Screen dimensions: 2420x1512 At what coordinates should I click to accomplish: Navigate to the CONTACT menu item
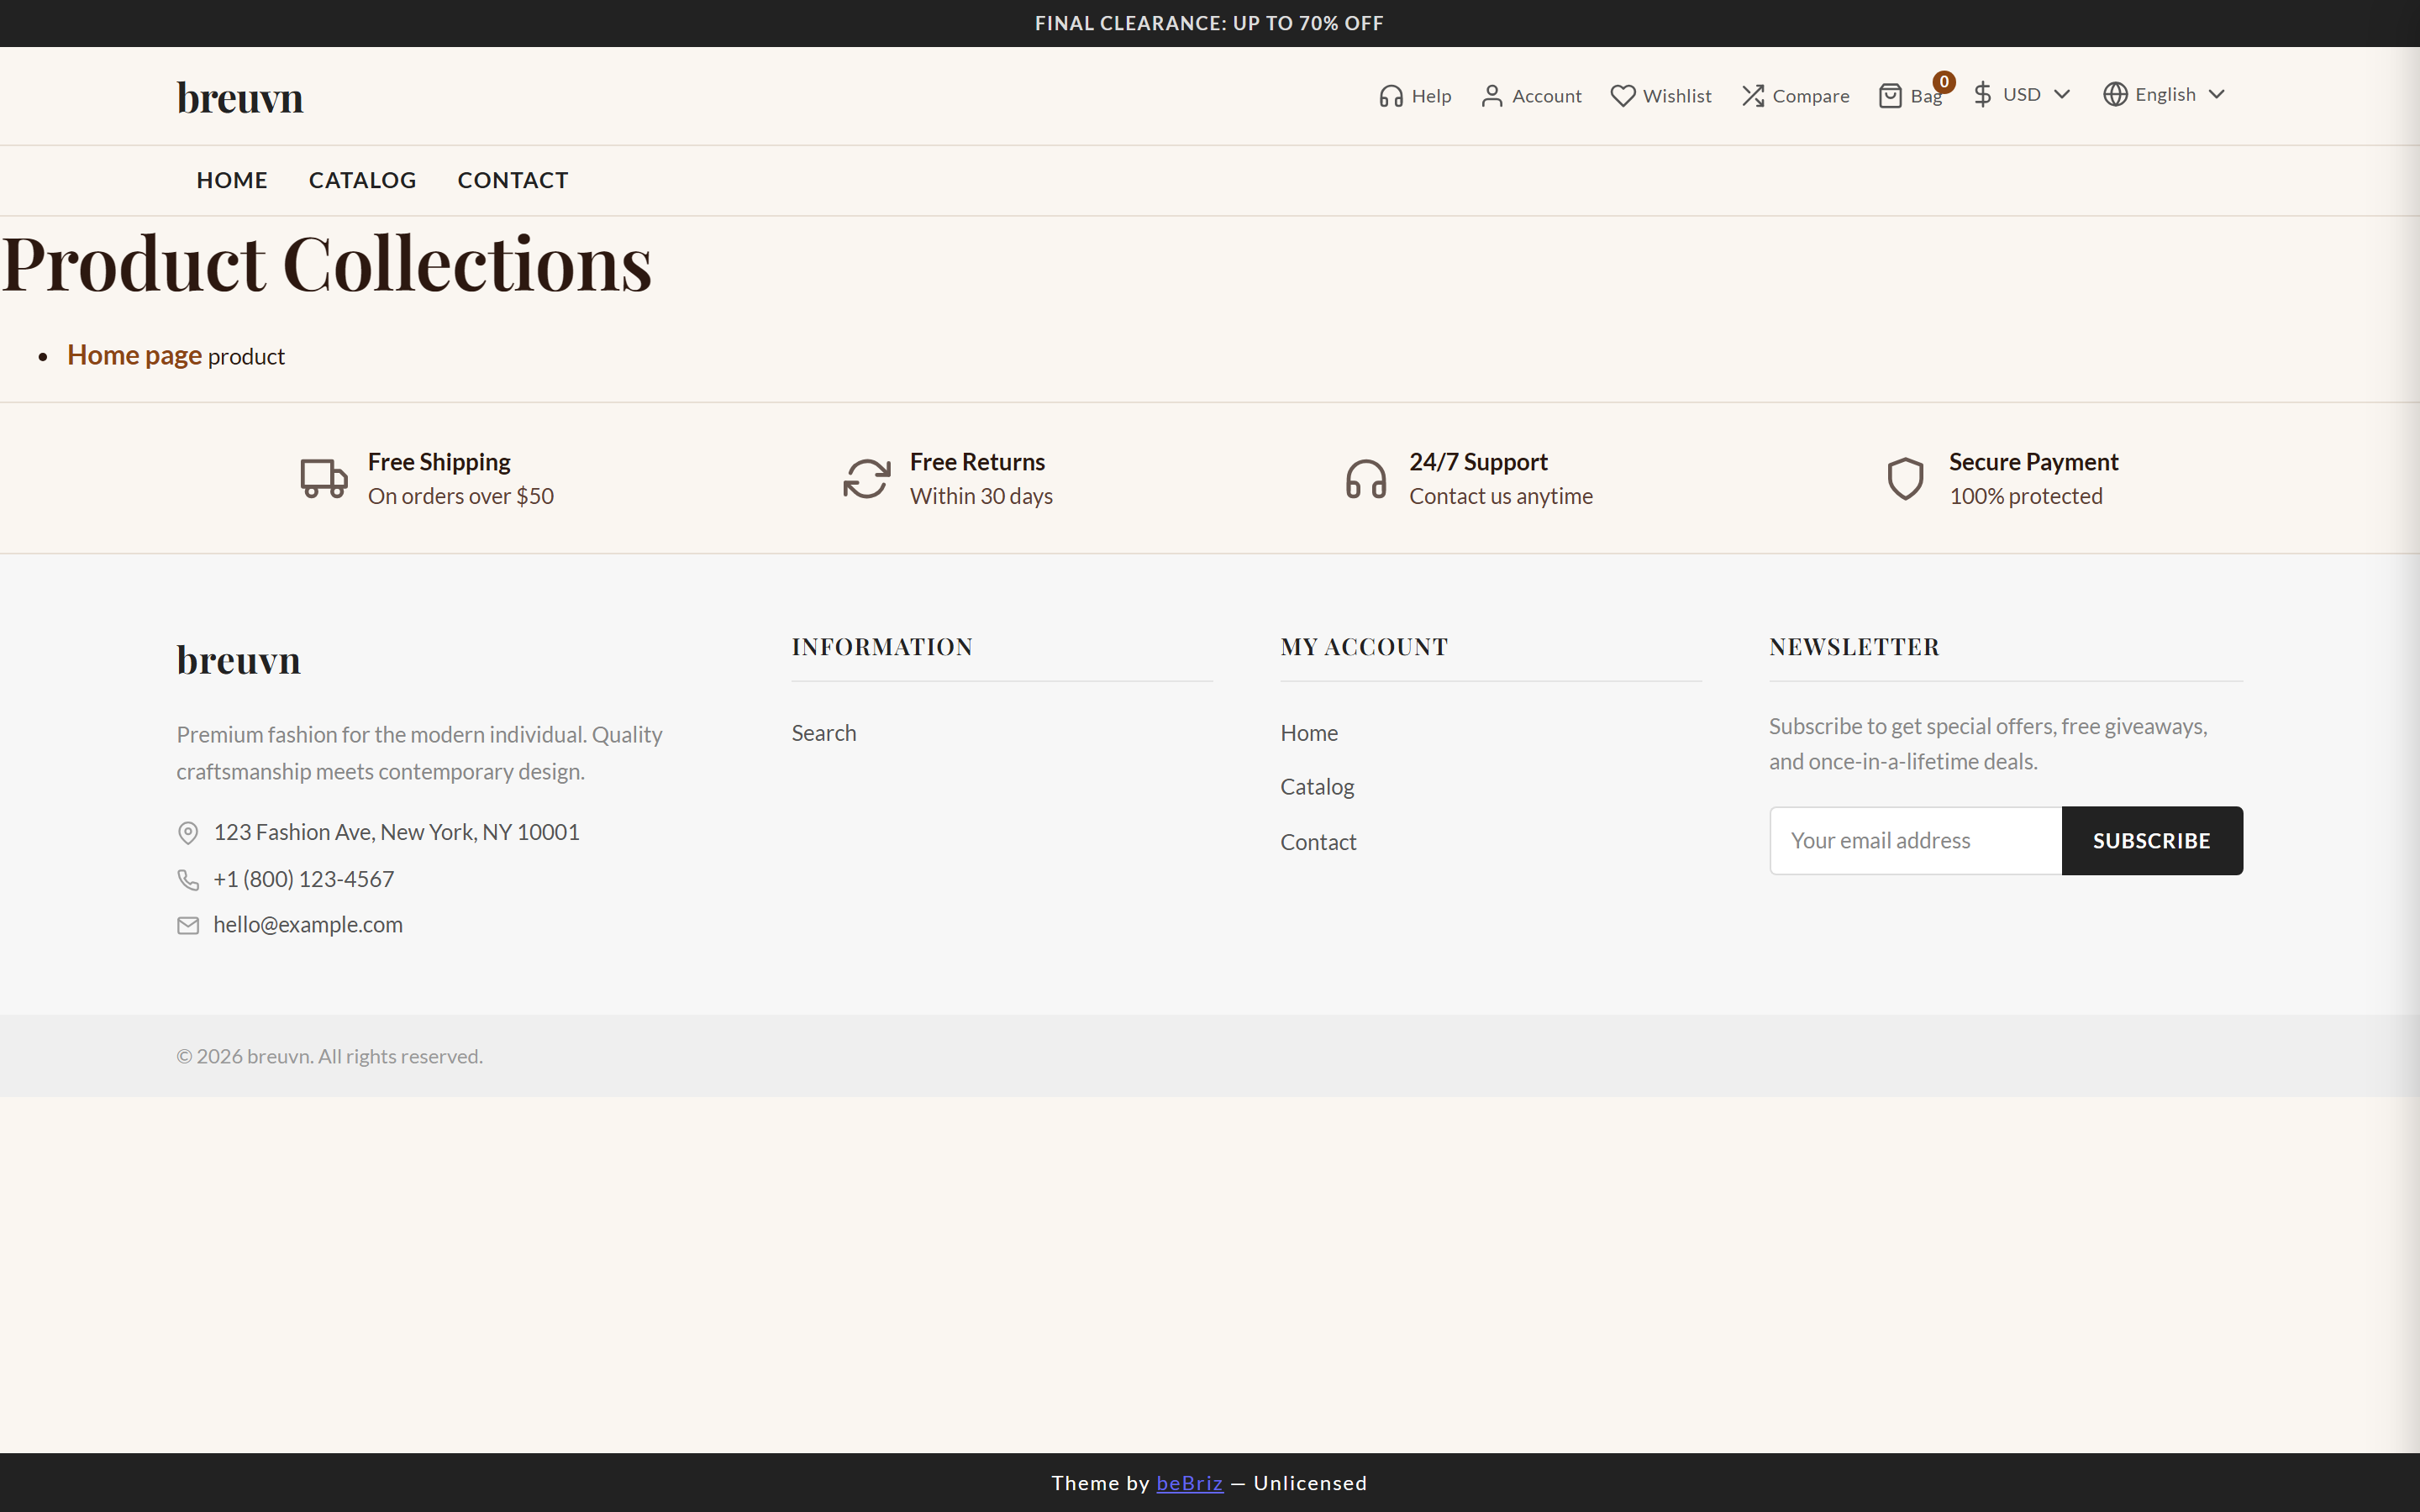pos(513,181)
